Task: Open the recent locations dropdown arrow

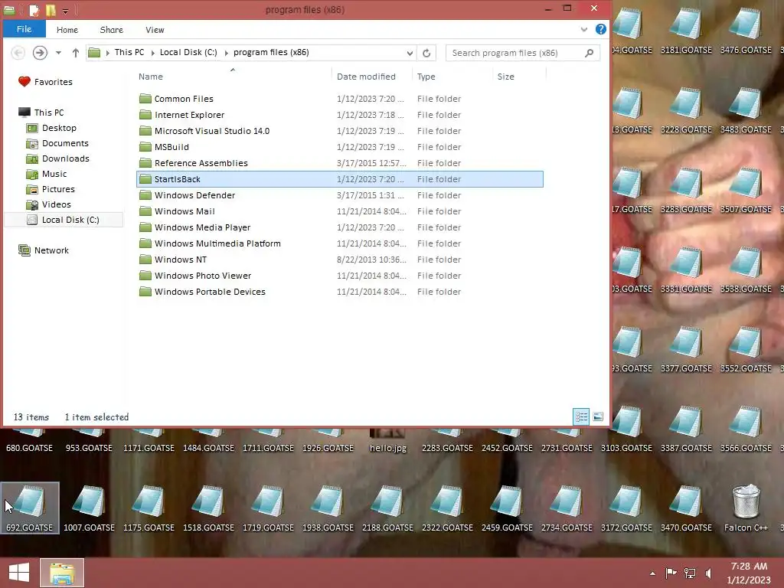Action: click(x=58, y=53)
